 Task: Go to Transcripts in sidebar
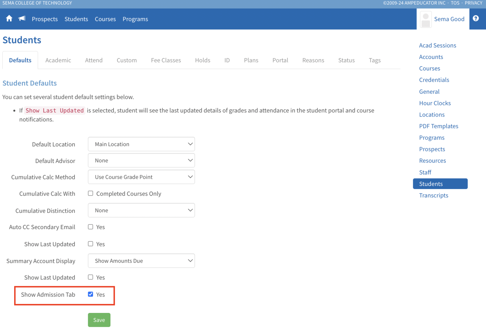434,195
